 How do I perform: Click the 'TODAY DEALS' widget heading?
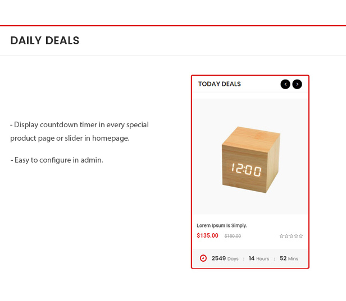coord(220,84)
